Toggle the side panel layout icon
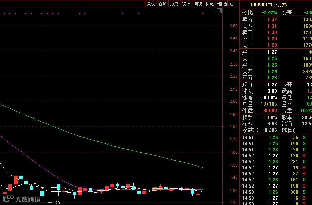The image size is (312, 205). (x=219, y=11)
